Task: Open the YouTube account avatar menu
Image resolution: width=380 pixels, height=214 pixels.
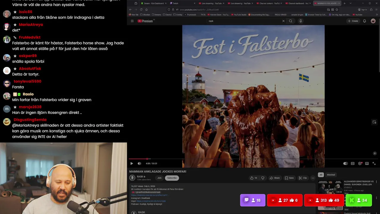Action: tap(373, 21)
